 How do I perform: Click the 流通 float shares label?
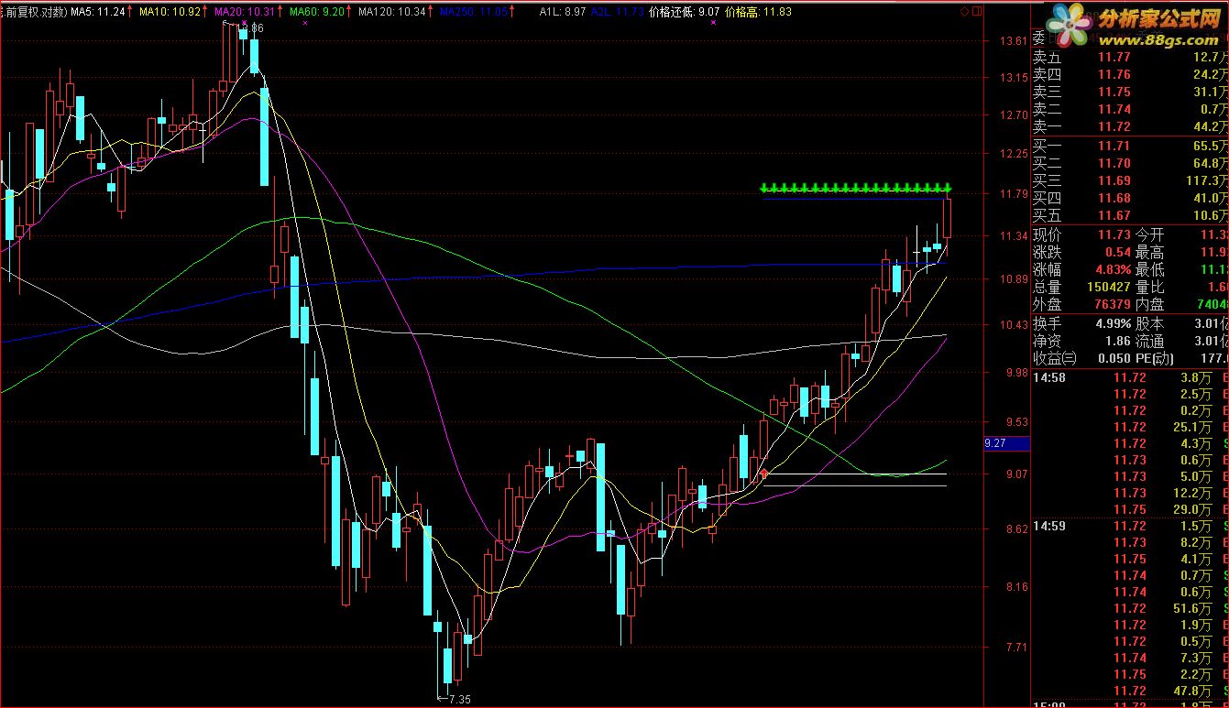(1150, 341)
